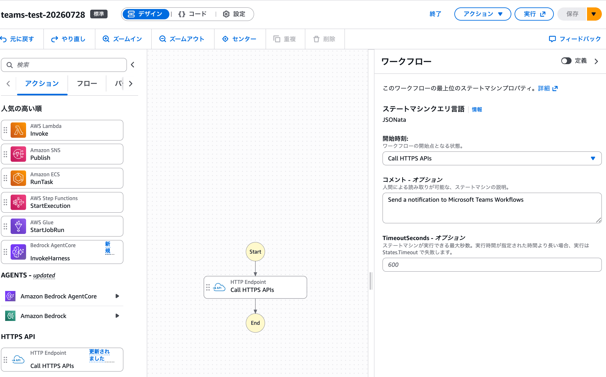The width and height of the screenshot is (606, 377).
Task: Click the 重複 duplicate button
Action: tap(285, 39)
